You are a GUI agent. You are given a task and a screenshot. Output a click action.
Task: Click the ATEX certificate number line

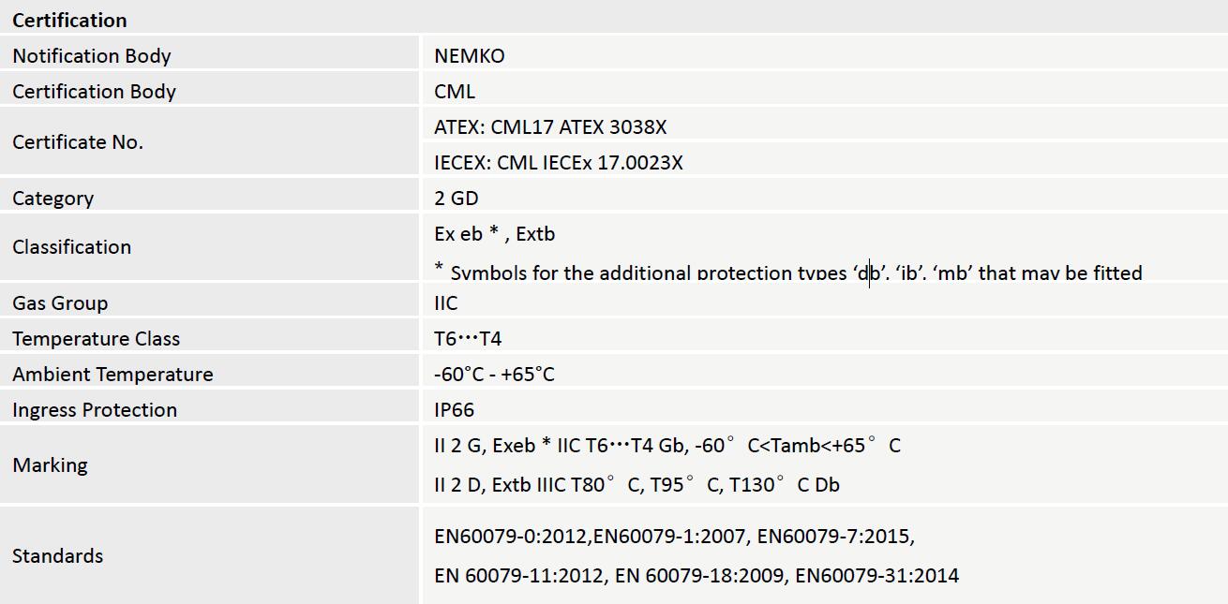click(x=550, y=126)
